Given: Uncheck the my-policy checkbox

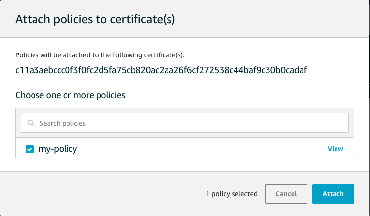Looking at the screenshot, I should (x=30, y=149).
